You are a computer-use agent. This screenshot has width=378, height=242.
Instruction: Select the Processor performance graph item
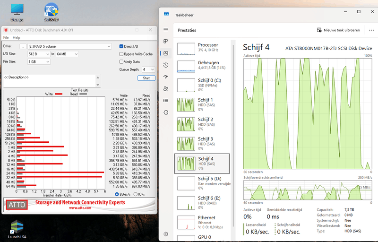202,48
